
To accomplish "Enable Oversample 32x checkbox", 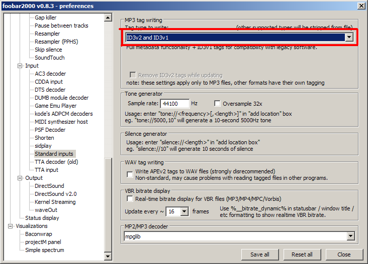I will point(217,104).
